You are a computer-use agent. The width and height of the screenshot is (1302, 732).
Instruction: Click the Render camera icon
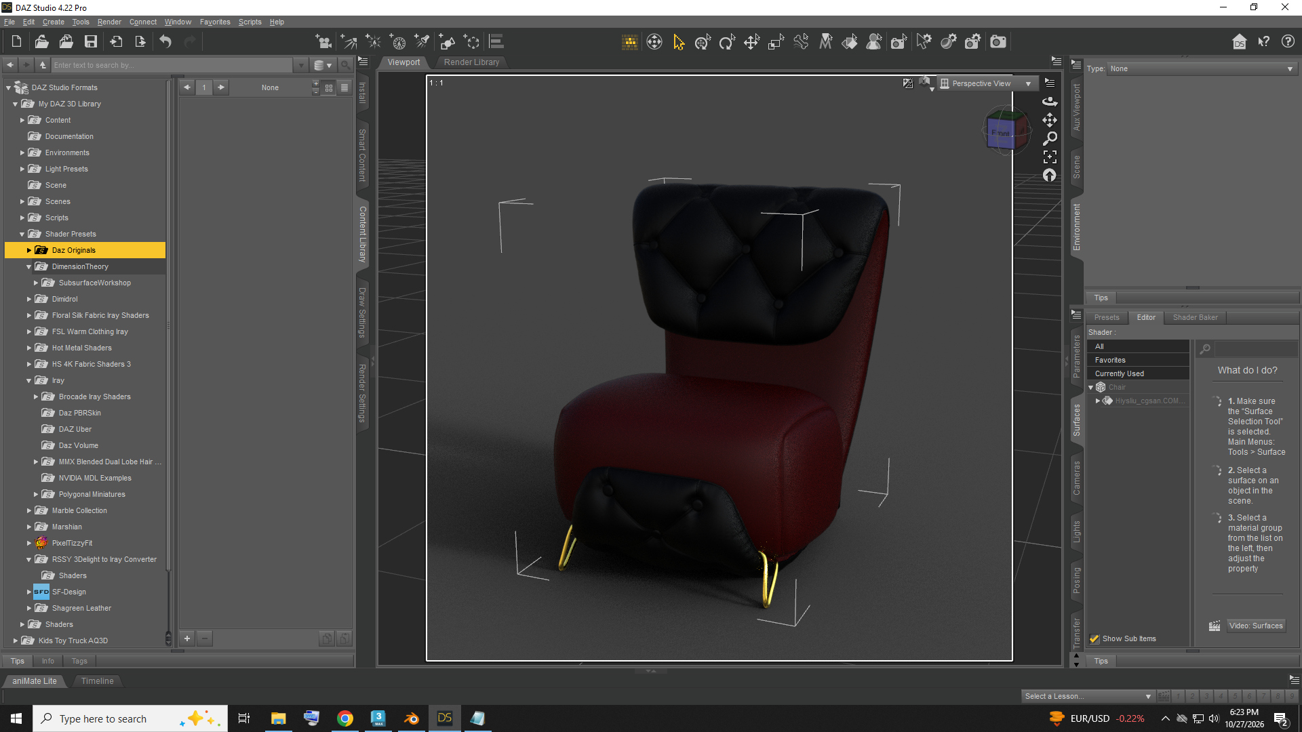[x=998, y=42]
